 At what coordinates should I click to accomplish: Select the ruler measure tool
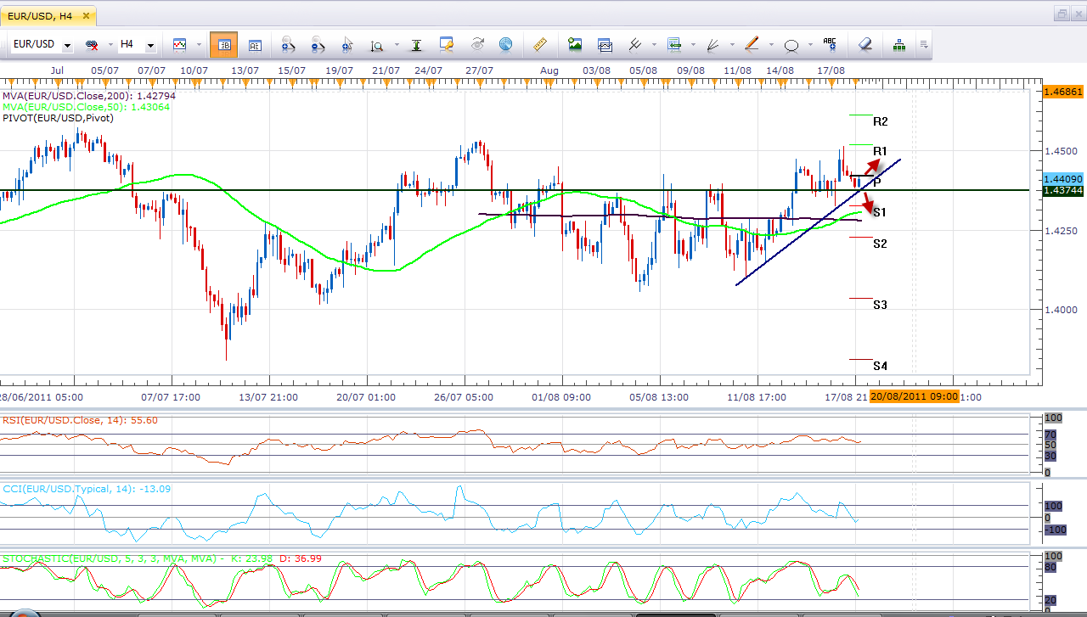point(539,44)
